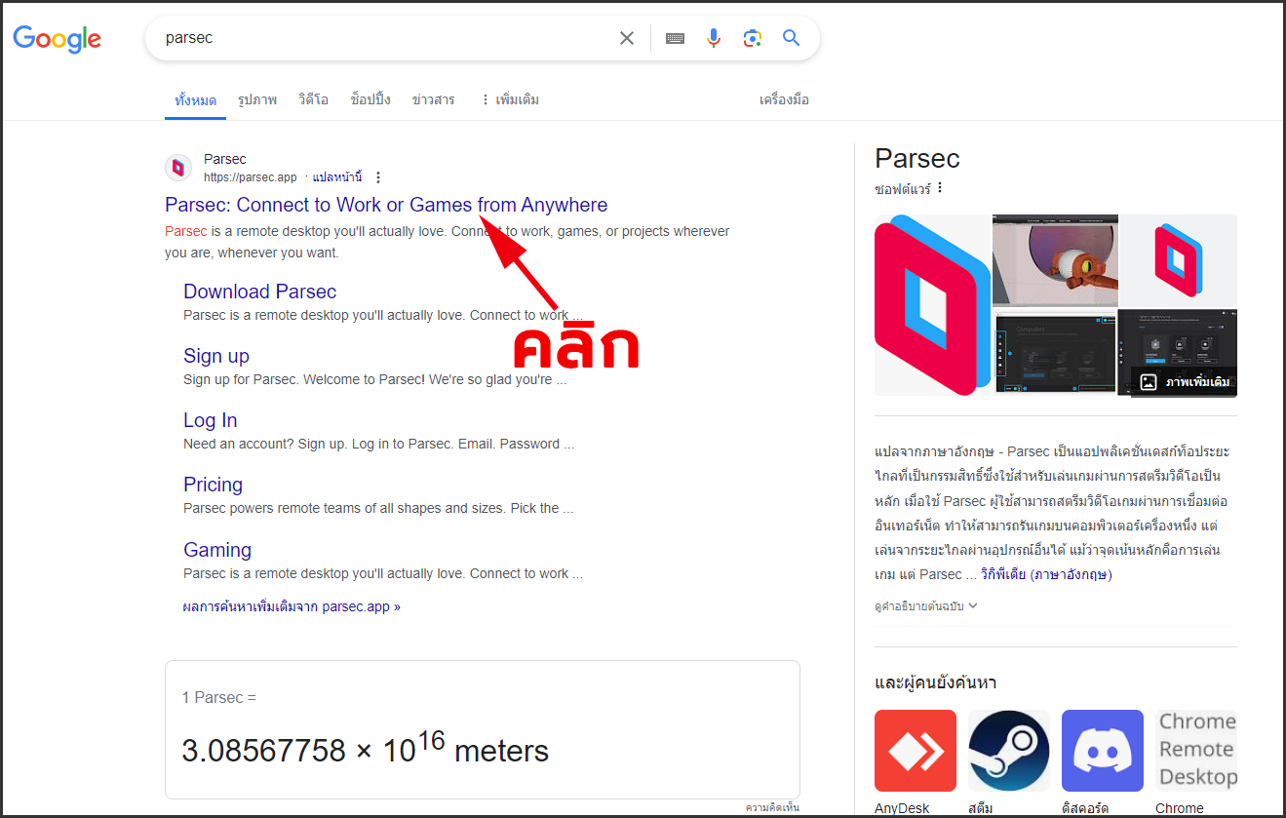
Task: Click the Discord related search icon
Action: (1102, 751)
